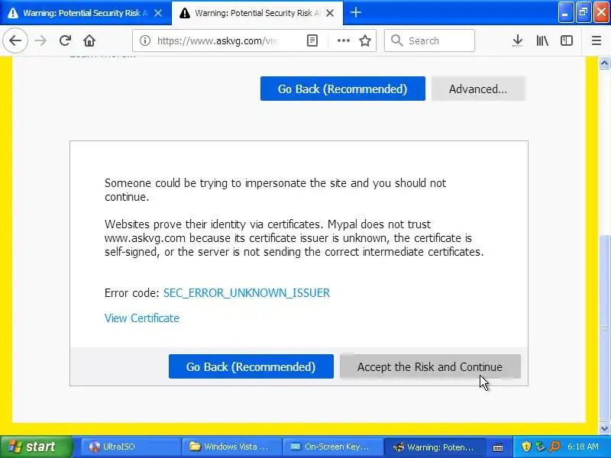
Task: Click the browser back arrow button
Action: (x=15, y=40)
